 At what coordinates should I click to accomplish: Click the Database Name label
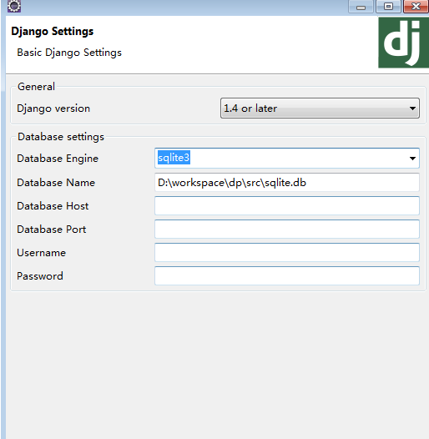[x=56, y=183]
